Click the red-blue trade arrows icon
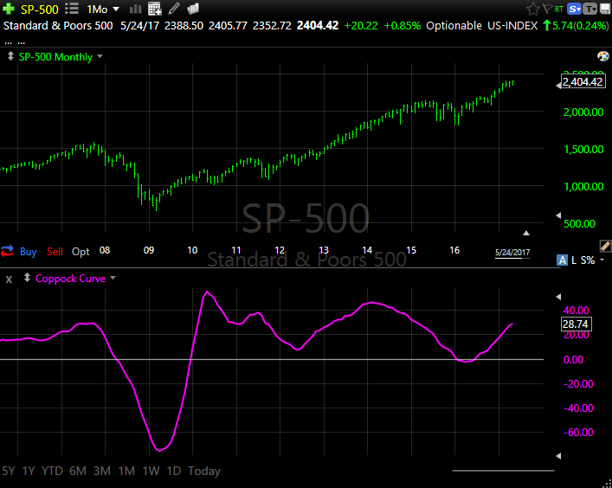Viewport: 612px width, 488px height. [7, 251]
